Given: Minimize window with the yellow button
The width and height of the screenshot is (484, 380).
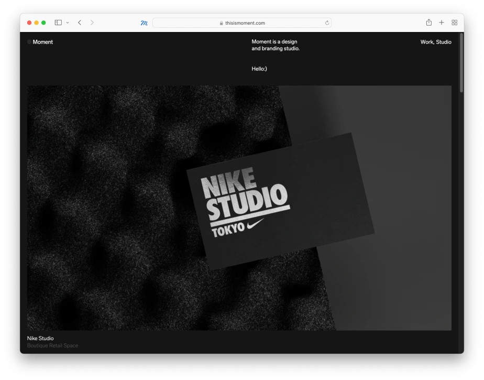Looking at the screenshot, I should pos(37,23).
